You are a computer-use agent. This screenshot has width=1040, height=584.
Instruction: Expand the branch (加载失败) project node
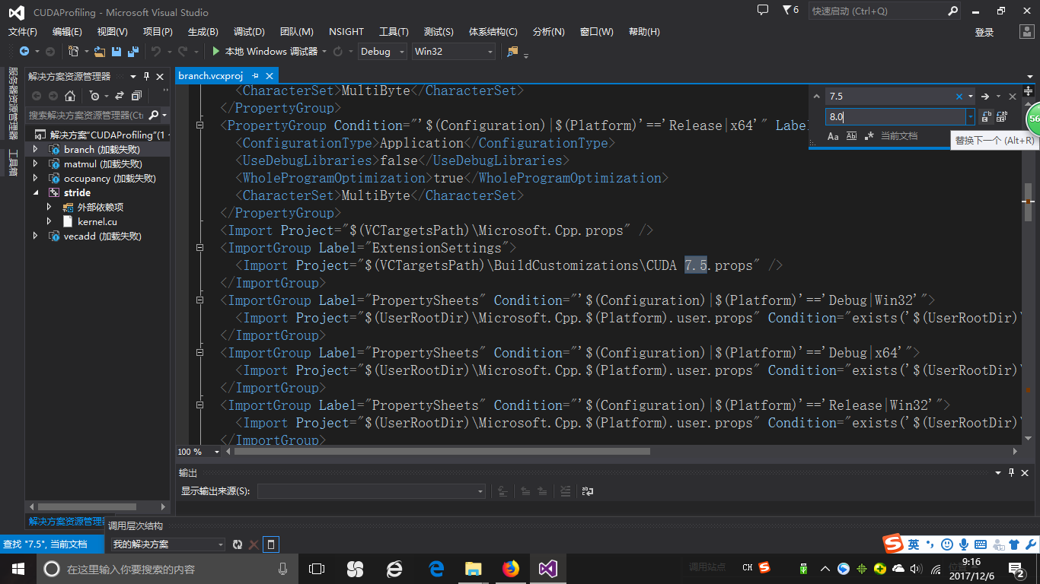coord(35,150)
